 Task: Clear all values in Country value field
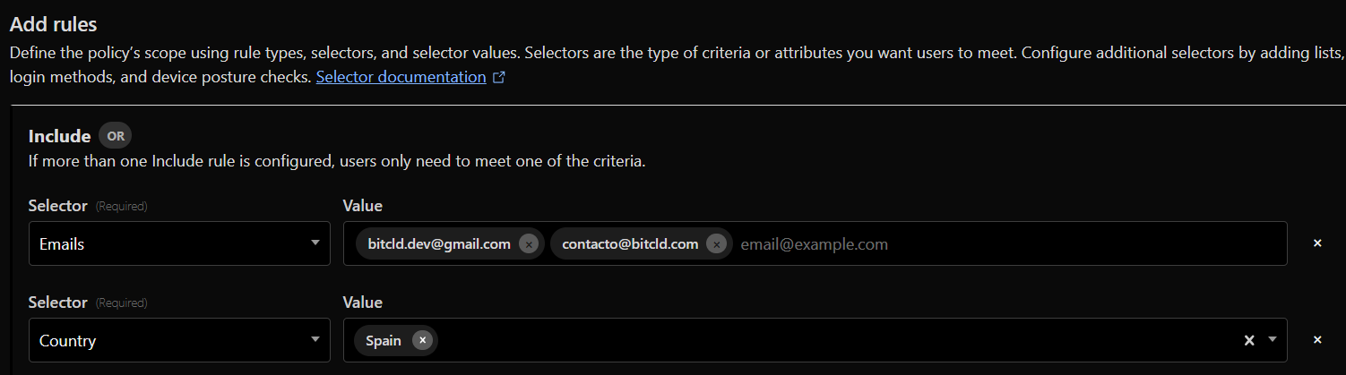tap(1249, 340)
